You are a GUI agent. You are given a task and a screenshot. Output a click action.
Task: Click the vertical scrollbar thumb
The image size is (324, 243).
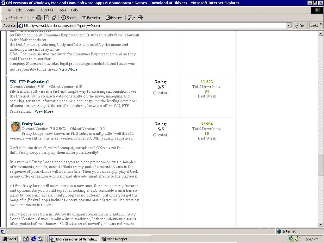click(321, 165)
